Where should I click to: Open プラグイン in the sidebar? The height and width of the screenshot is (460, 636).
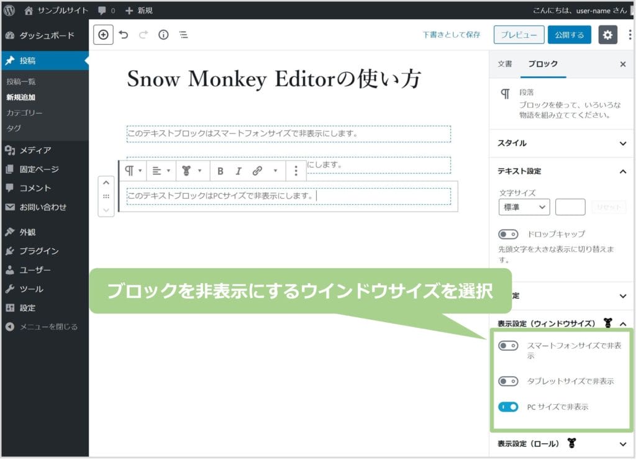pyautogui.click(x=45, y=251)
